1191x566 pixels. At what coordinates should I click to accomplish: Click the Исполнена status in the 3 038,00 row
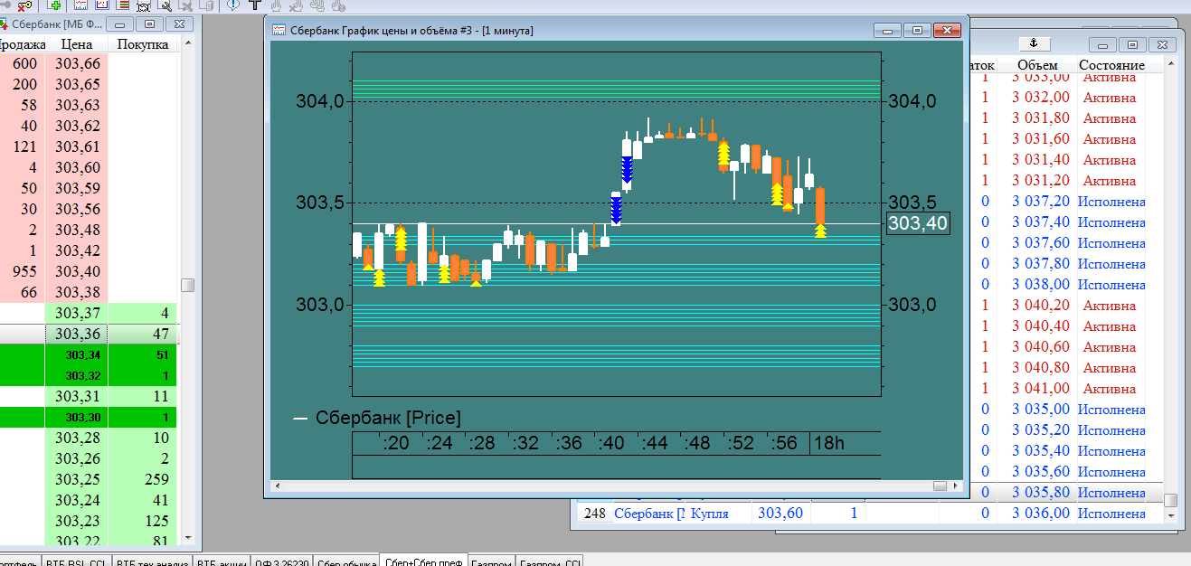coord(1111,285)
